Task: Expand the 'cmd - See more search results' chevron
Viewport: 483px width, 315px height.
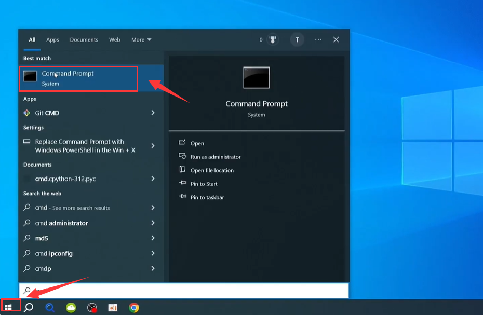Action: (x=153, y=208)
